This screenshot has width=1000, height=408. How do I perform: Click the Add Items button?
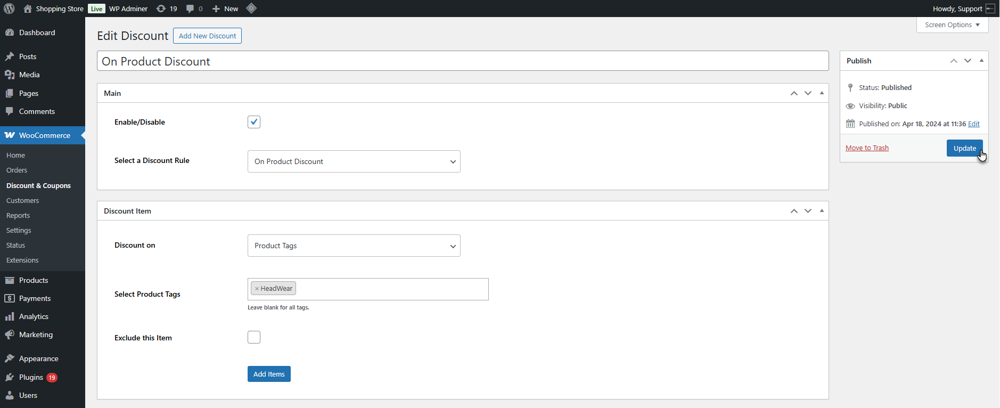(269, 374)
